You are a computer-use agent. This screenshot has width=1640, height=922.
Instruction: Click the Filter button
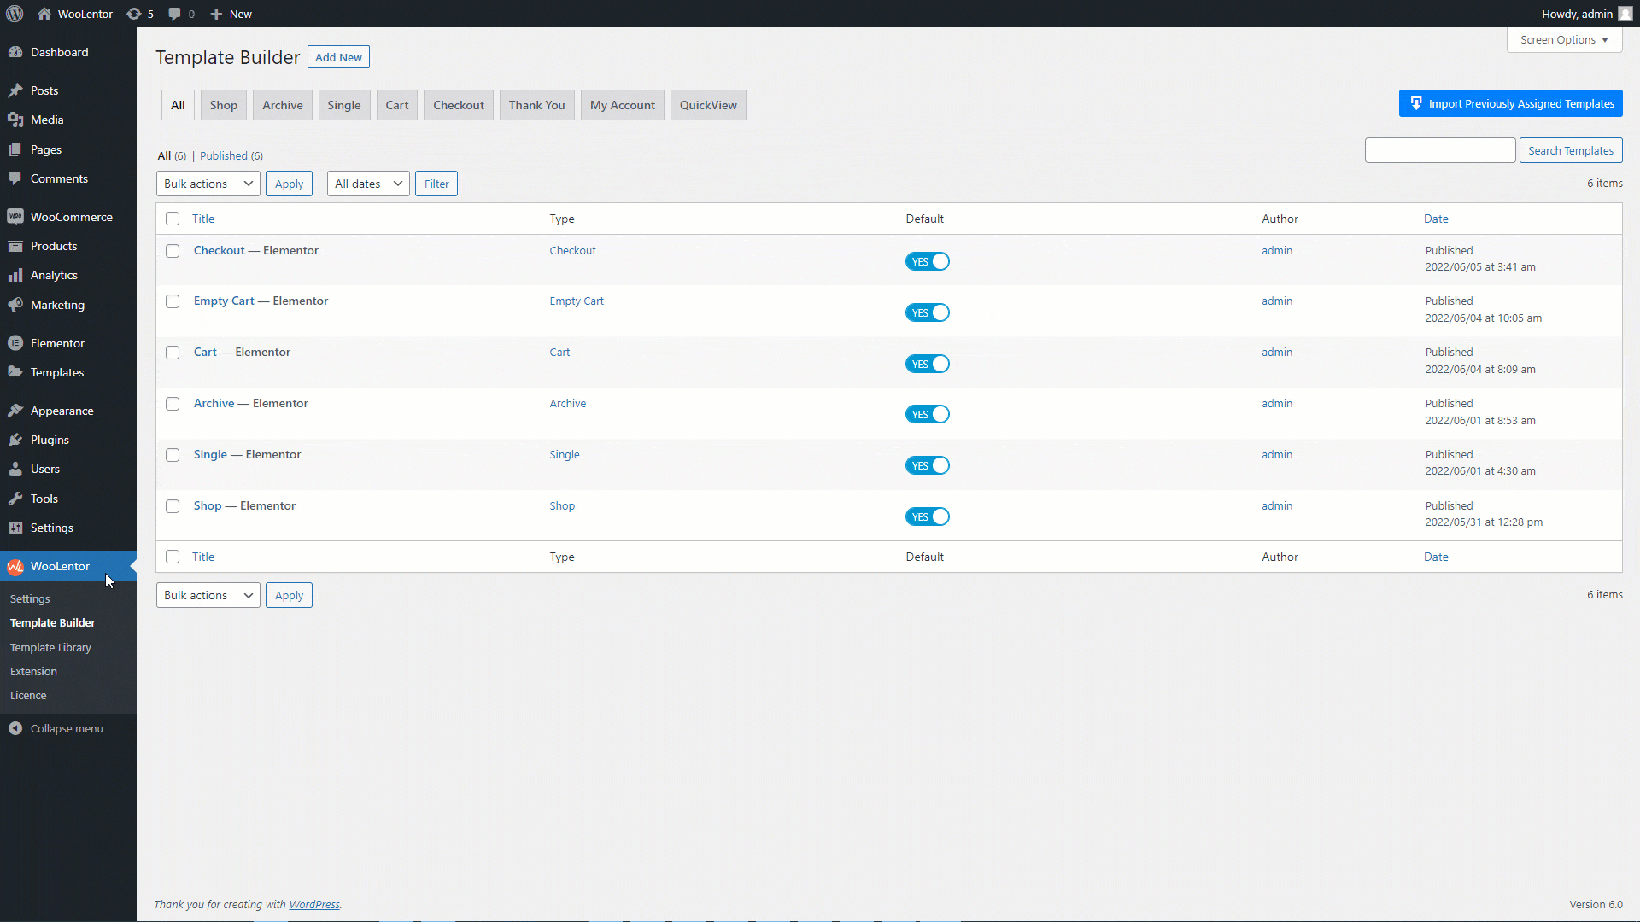pyautogui.click(x=436, y=184)
